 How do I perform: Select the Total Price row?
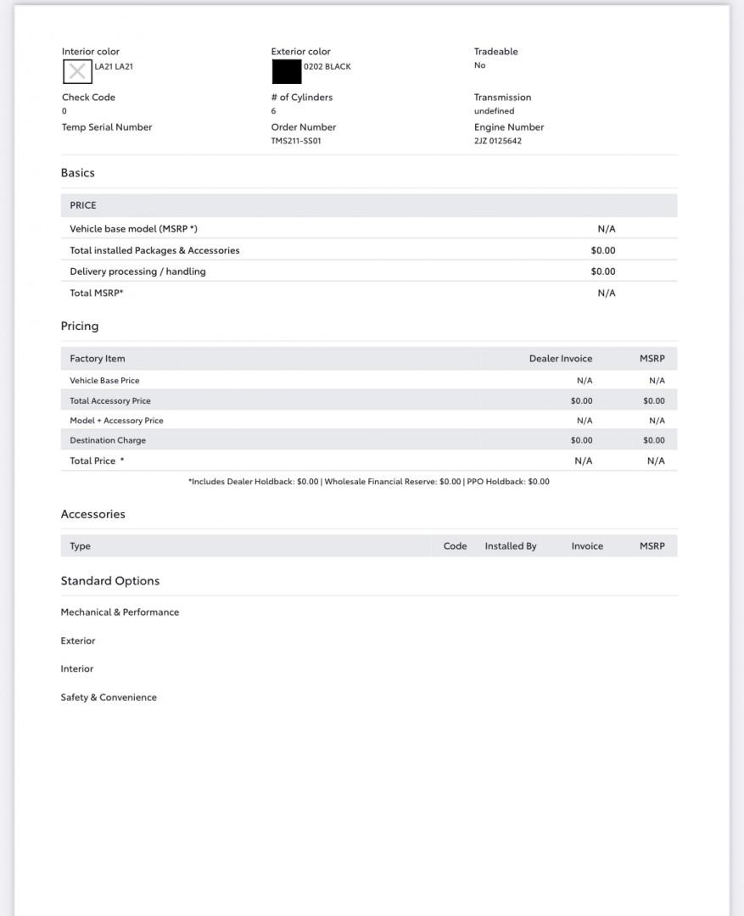(x=369, y=461)
